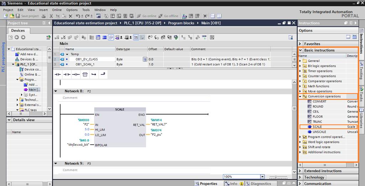Image resolution: width=365 pixels, height=186 pixels.
Task: Expand the Math functions folder
Action: pyautogui.click(x=300, y=86)
